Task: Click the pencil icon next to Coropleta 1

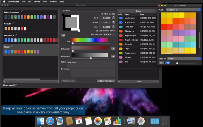Action: (x=16, y=35)
